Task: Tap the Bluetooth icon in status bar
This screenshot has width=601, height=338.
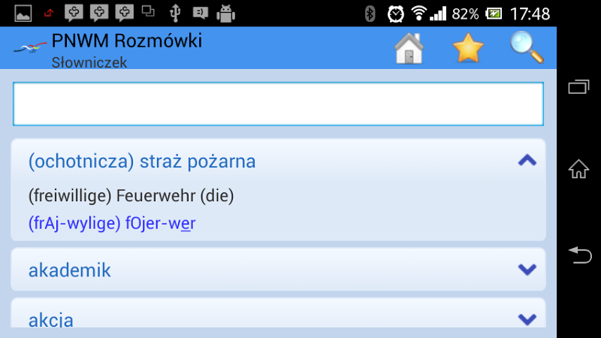Action: tap(370, 14)
